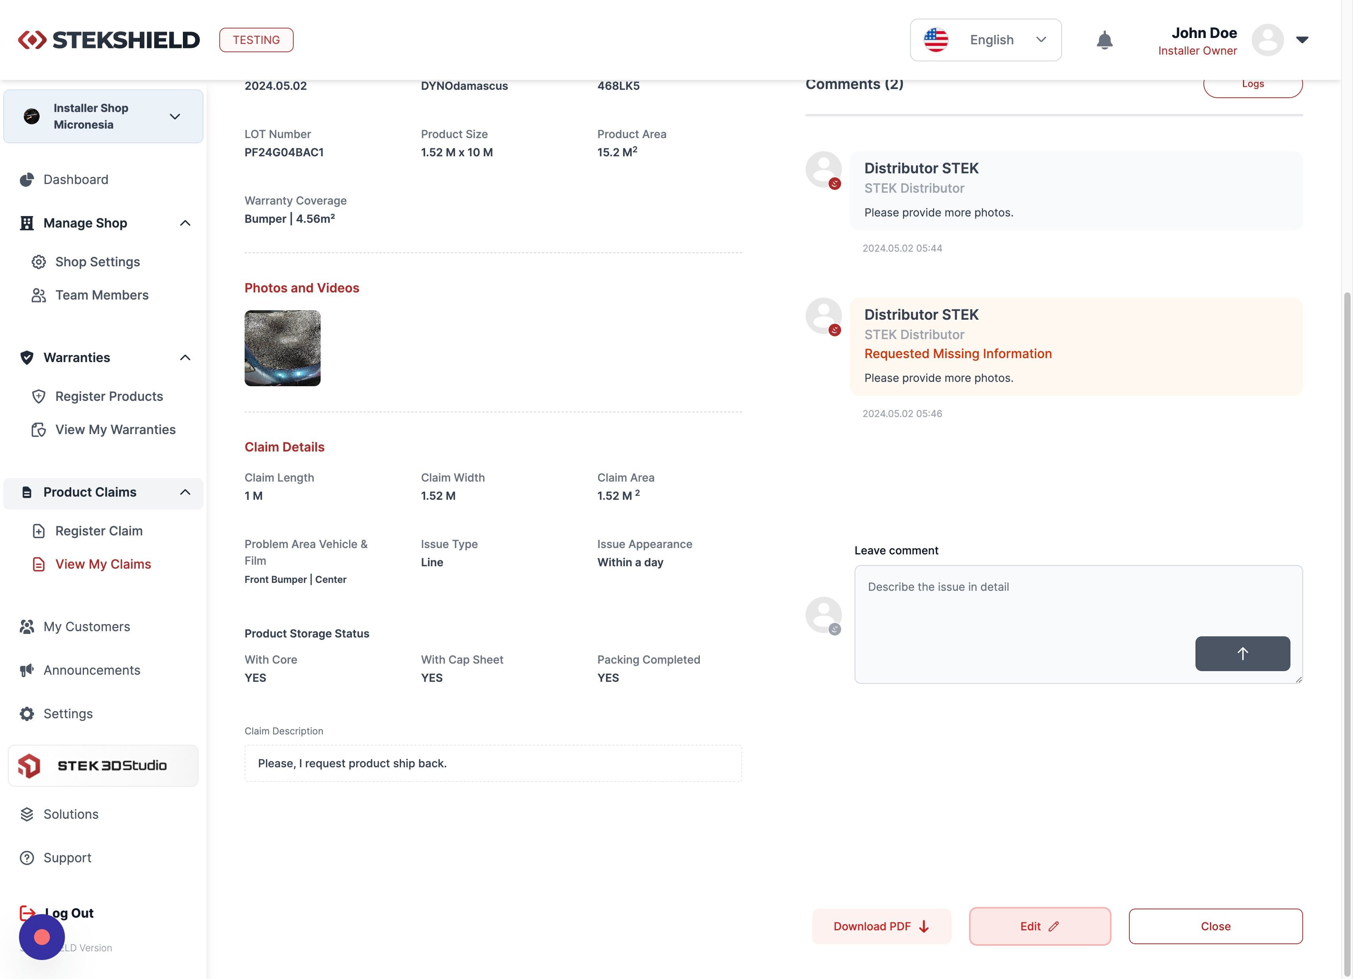Screen dimensions: 1353x979
Task: Collapse the Warranties section
Action: [185, 358]
